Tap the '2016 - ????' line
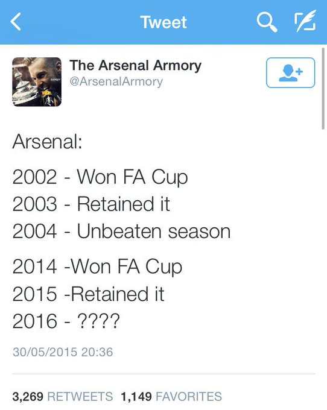 point(66,321)
